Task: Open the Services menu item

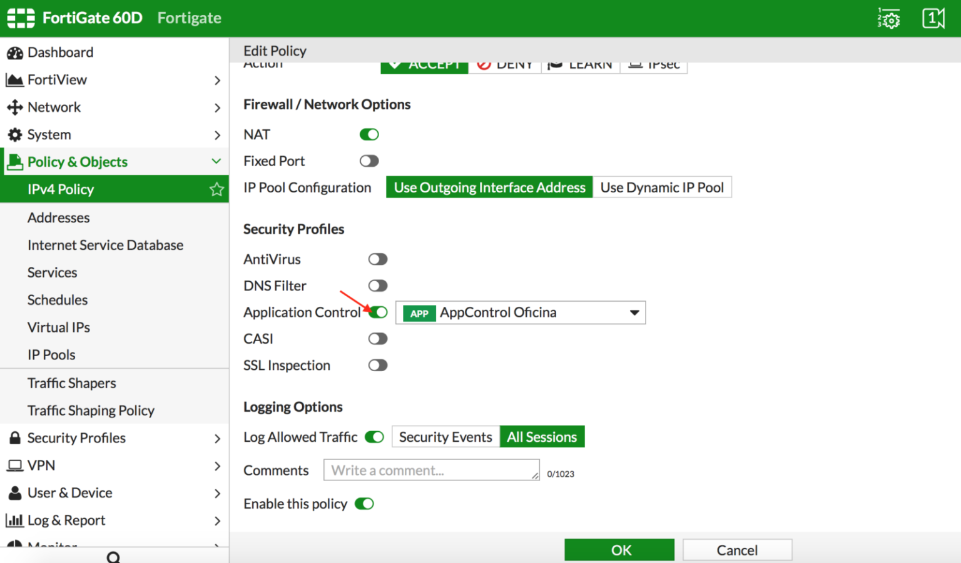Action: pyautogui.click(x=52, y=272)
